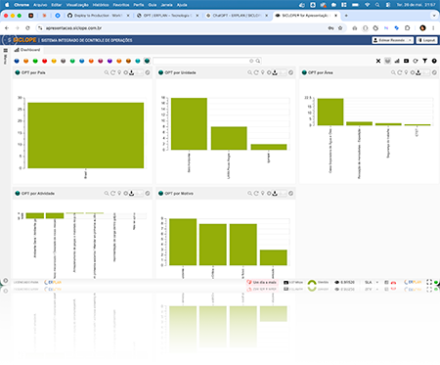This screenshot has width=440, height=365.
Task: Click the Logout button
Action: click(x=426, y=40)
